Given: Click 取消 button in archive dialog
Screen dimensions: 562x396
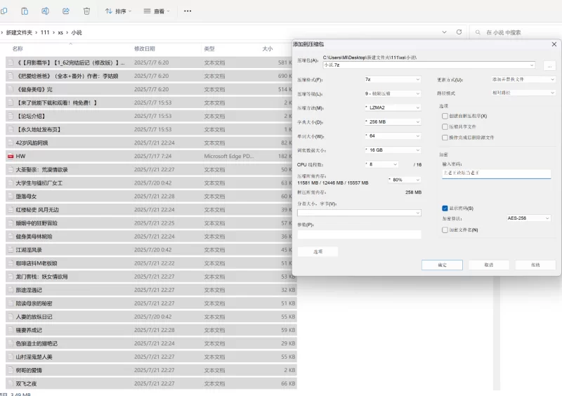Looking at the screenshot, I should [x=488, y=265].
